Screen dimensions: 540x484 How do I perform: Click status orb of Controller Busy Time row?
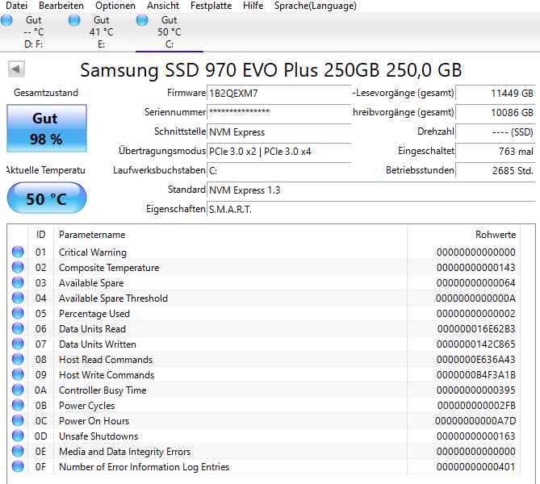(x=18, y=390)
